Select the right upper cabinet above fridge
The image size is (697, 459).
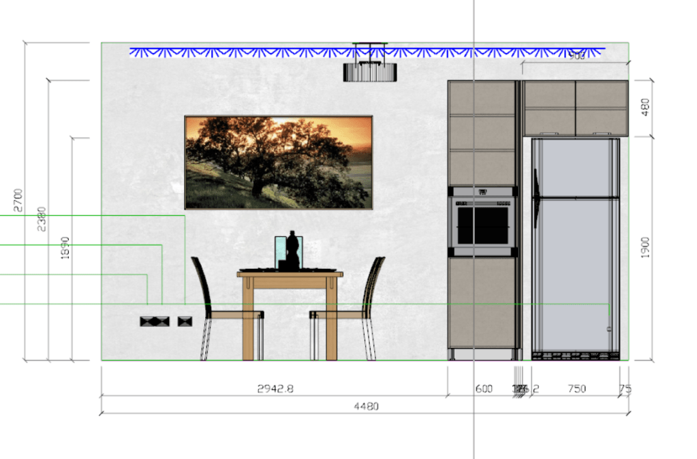tap(602, 108)
